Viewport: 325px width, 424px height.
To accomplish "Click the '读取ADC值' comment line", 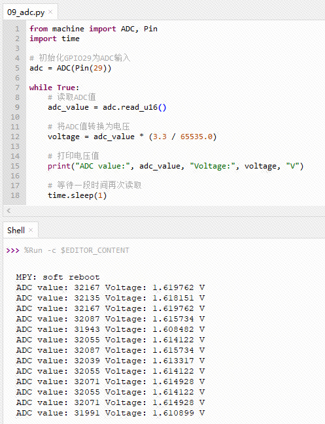I will pyautogui.click(x=72, y=97).
